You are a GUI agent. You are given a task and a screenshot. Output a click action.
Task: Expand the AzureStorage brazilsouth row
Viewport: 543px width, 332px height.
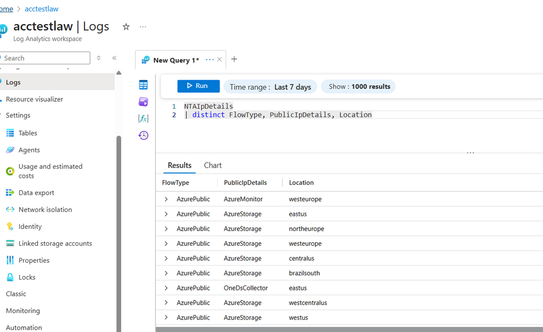point(166,273)
